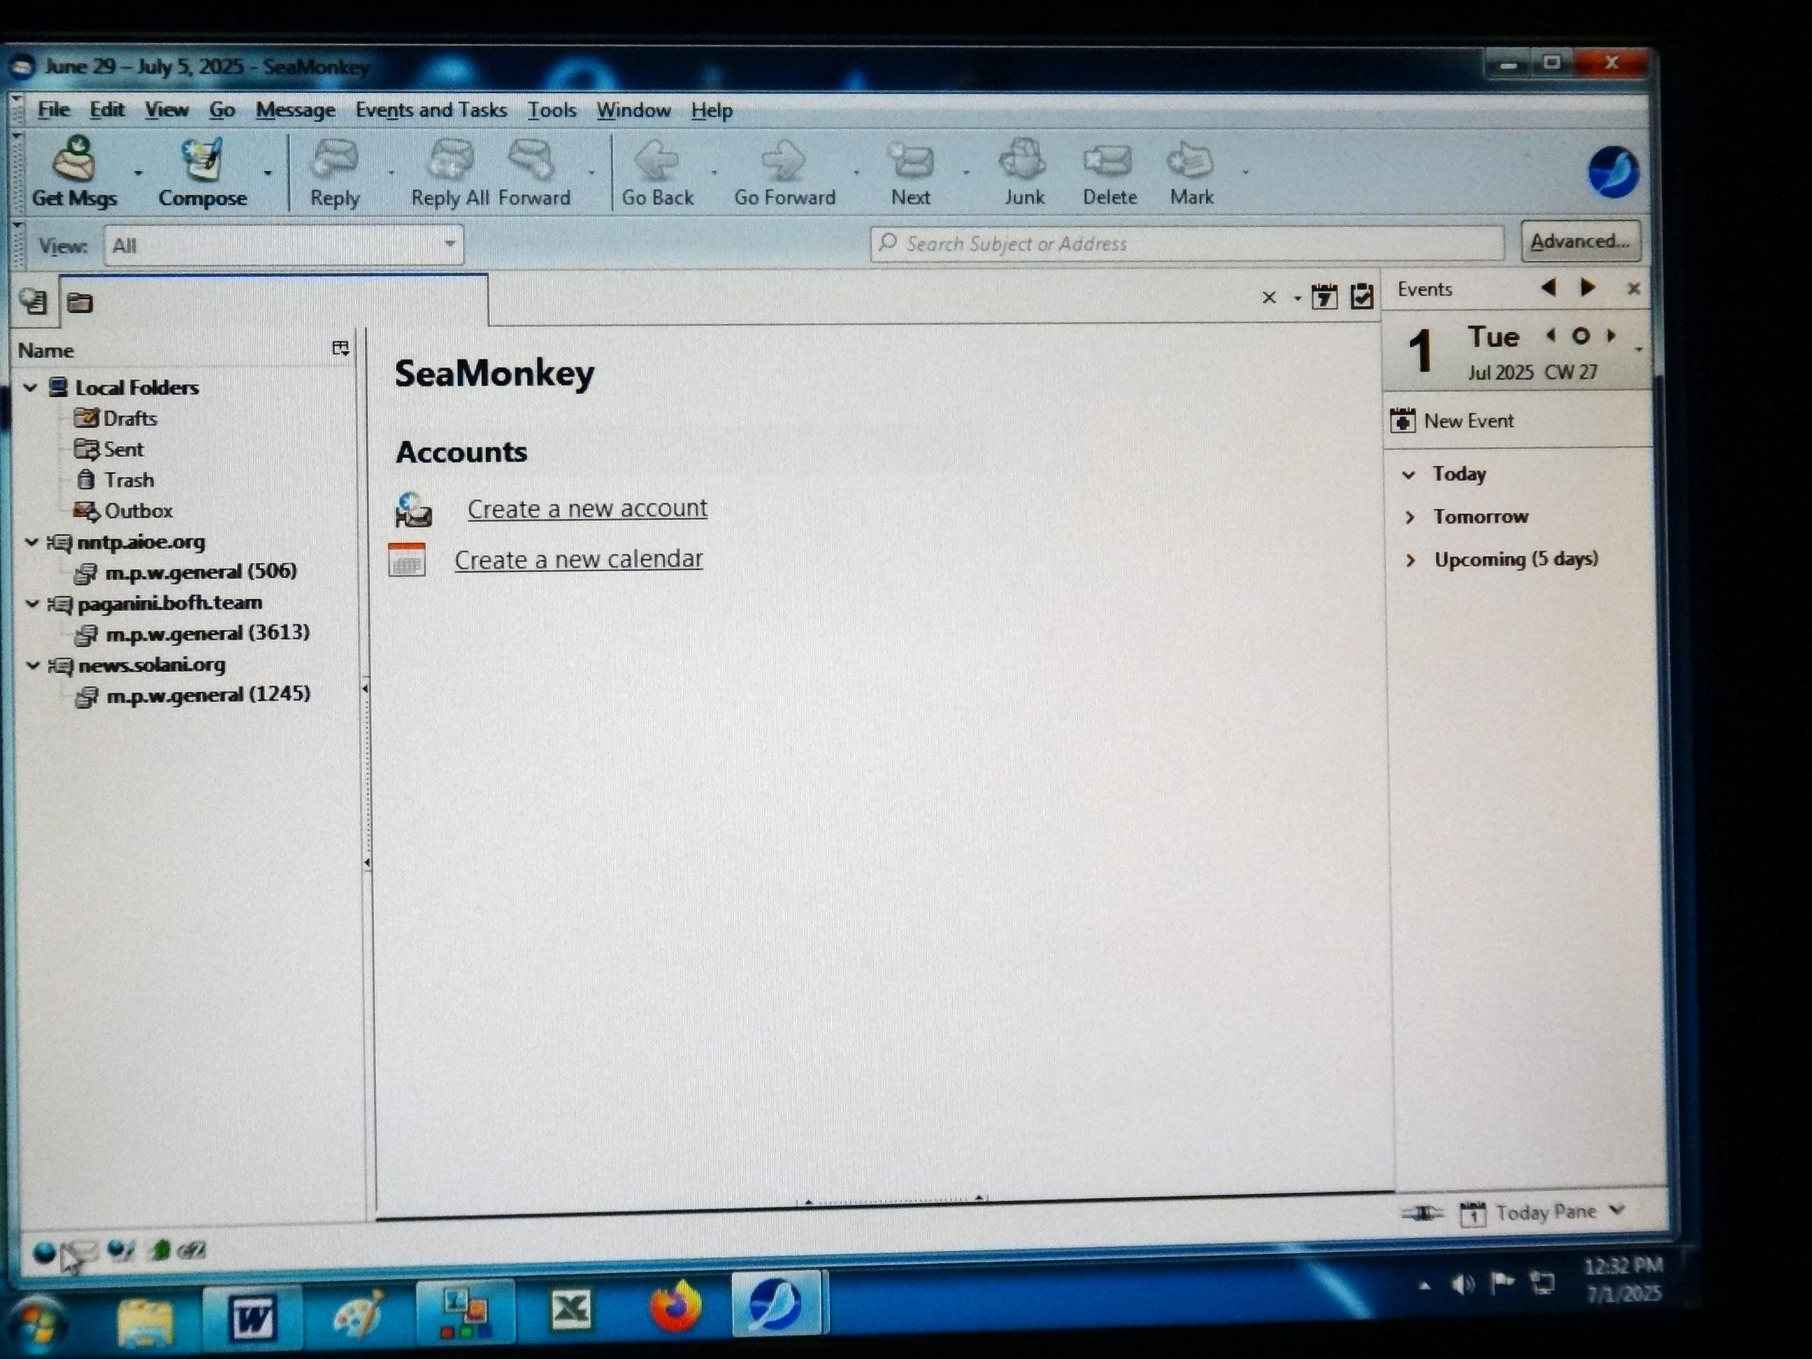Click the Reply toolbar icon

pyautogui.click(x=335, y=159)
